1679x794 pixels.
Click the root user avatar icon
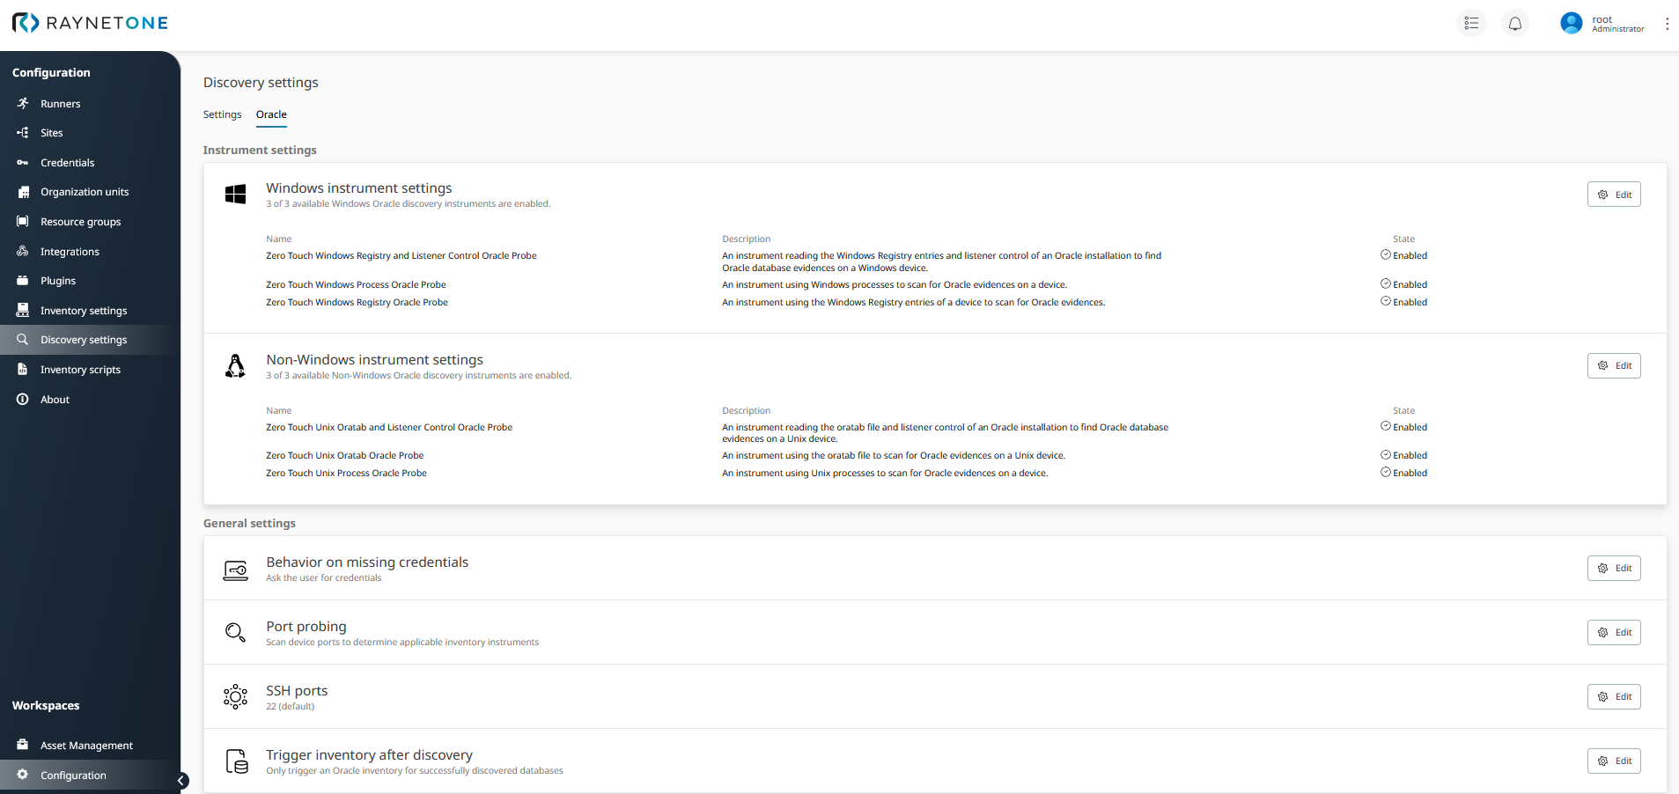click(x=1571, y=24)
